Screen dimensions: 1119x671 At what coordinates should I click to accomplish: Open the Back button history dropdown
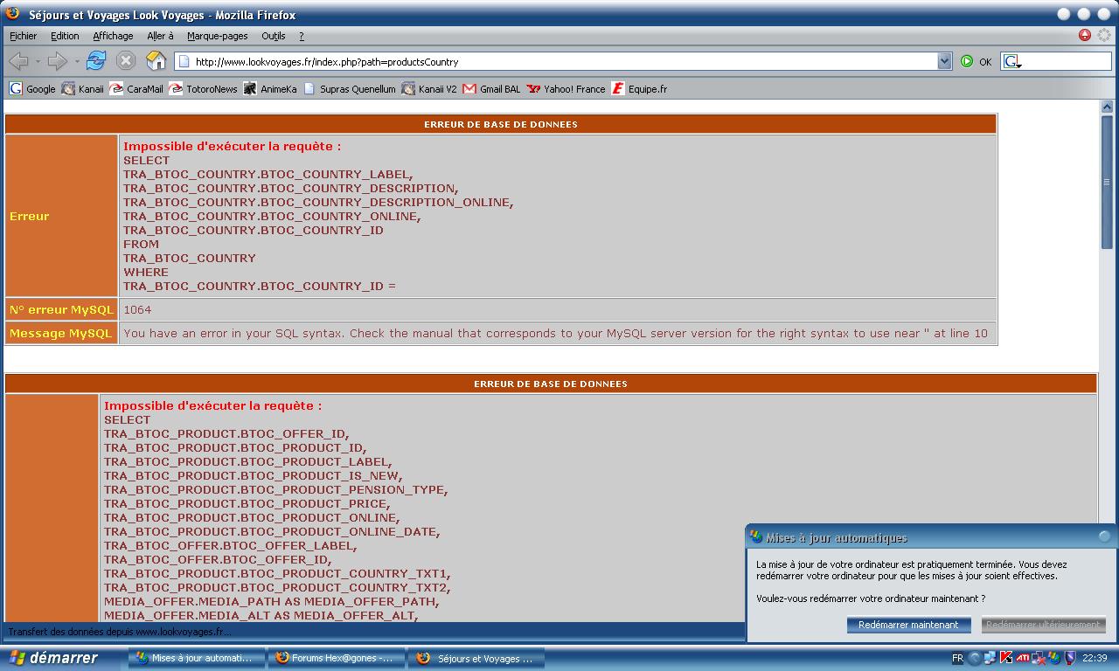click(38, 61)
